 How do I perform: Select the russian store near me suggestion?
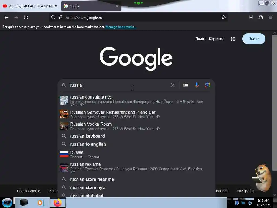click(x=136, y=179)
